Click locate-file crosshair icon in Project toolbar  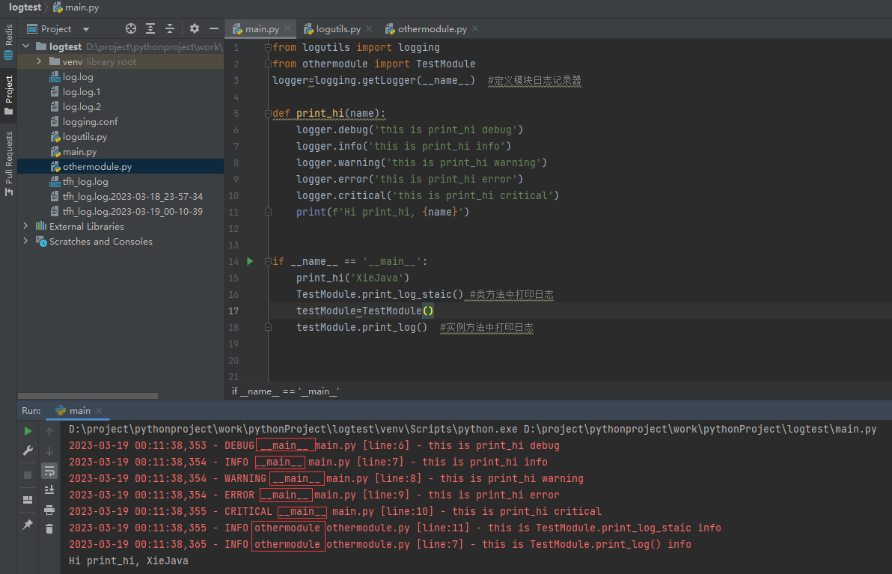point(131,28)
